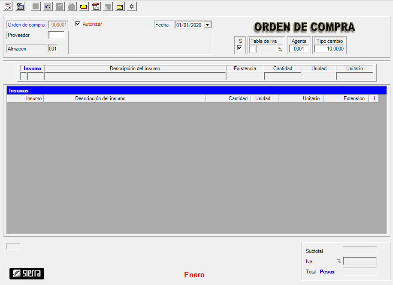Toggle the Autorizar checkbox
The height and width of the screenshot is (285, 393).
(x=78, y=24)
